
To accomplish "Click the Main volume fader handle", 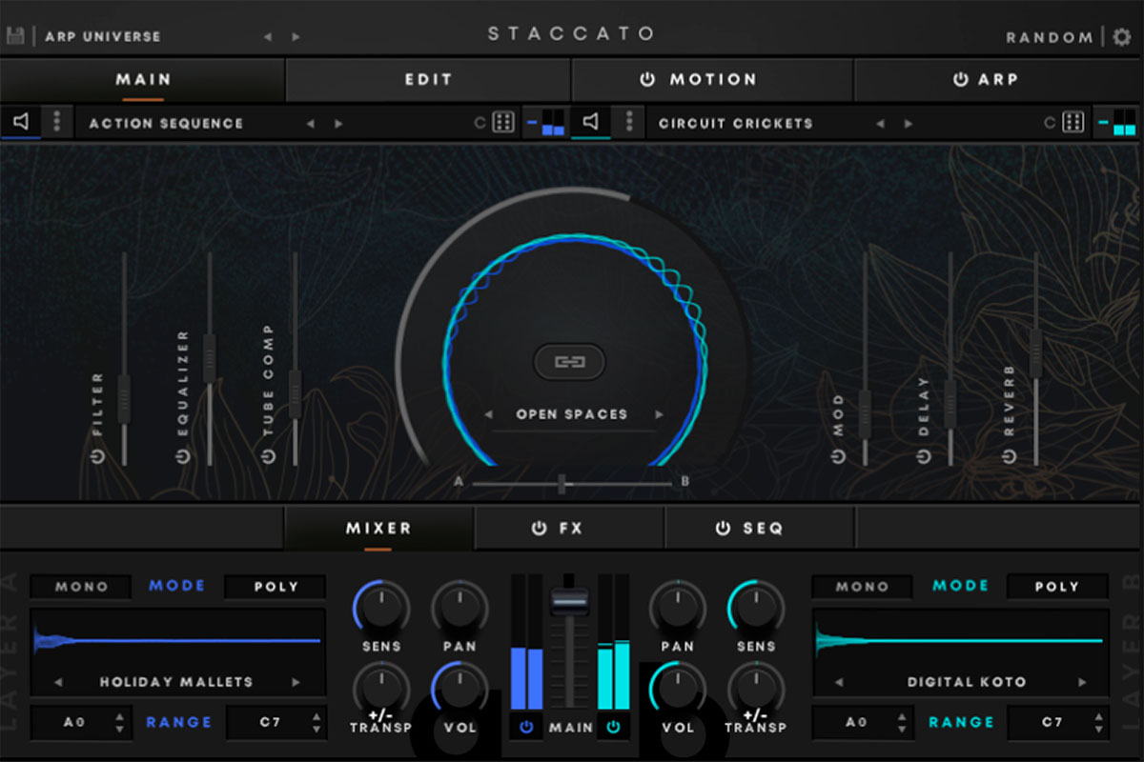I will [569, 601].
